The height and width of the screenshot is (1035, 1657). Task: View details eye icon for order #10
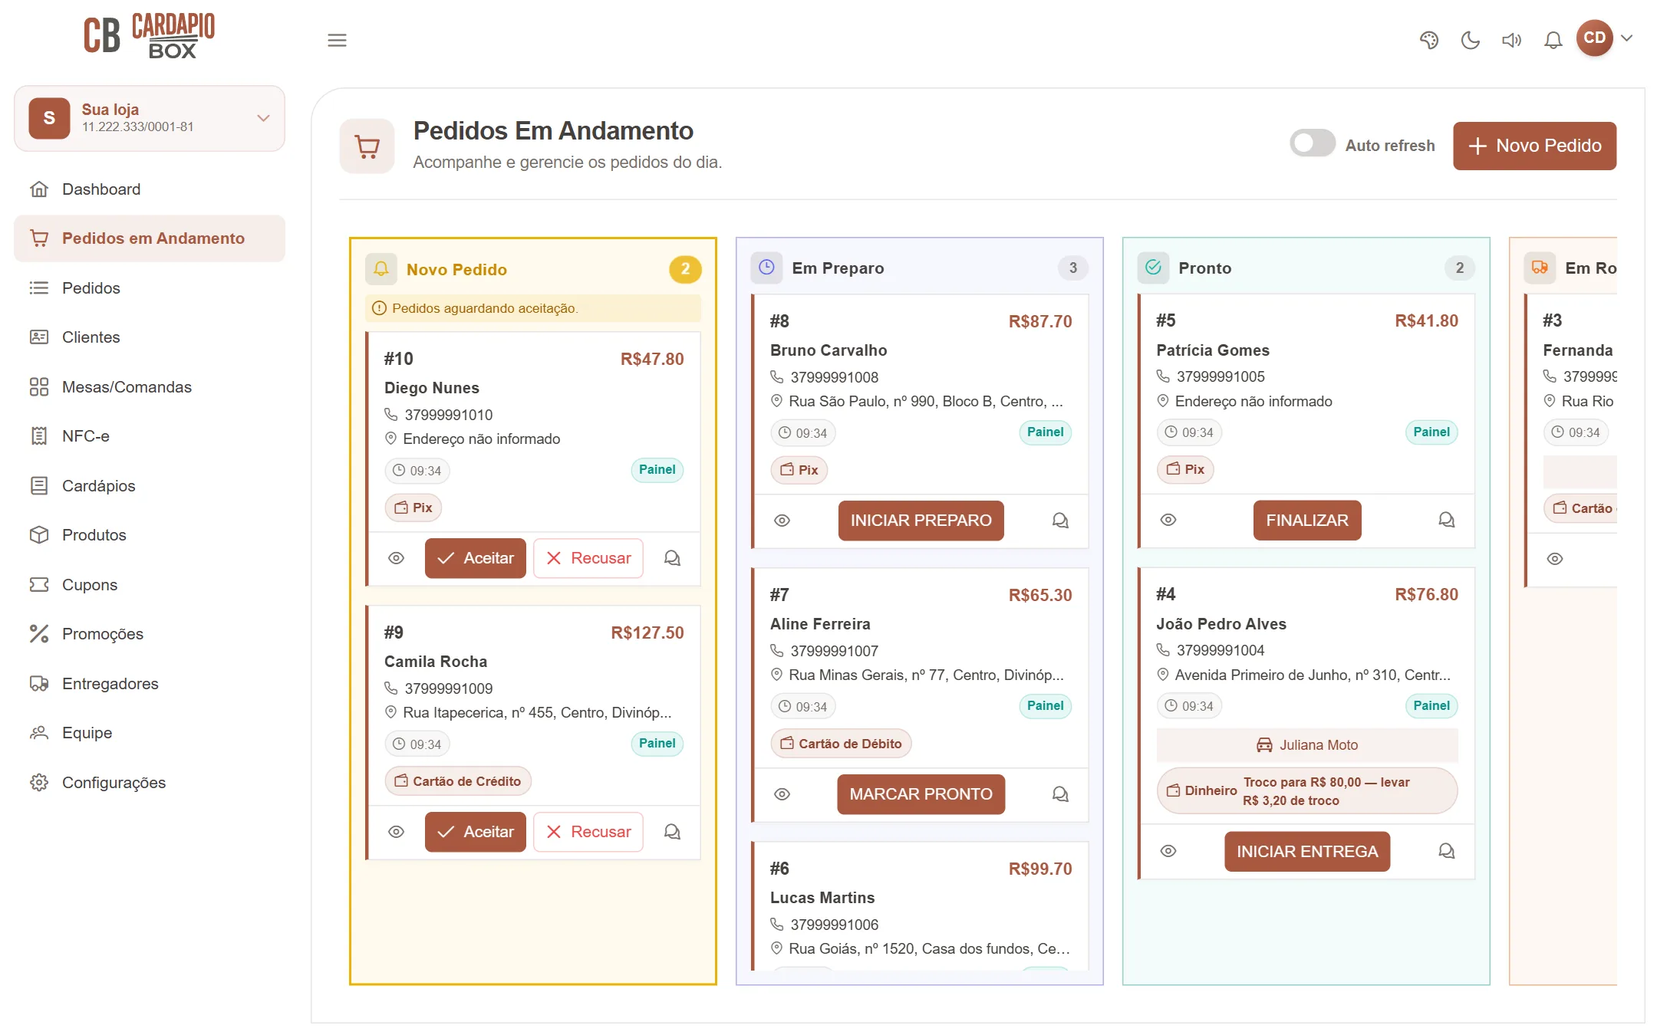point(396,558)
